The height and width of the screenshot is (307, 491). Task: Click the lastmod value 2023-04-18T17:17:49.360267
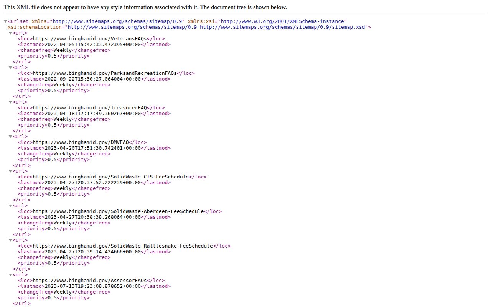(x=93, y=114)
